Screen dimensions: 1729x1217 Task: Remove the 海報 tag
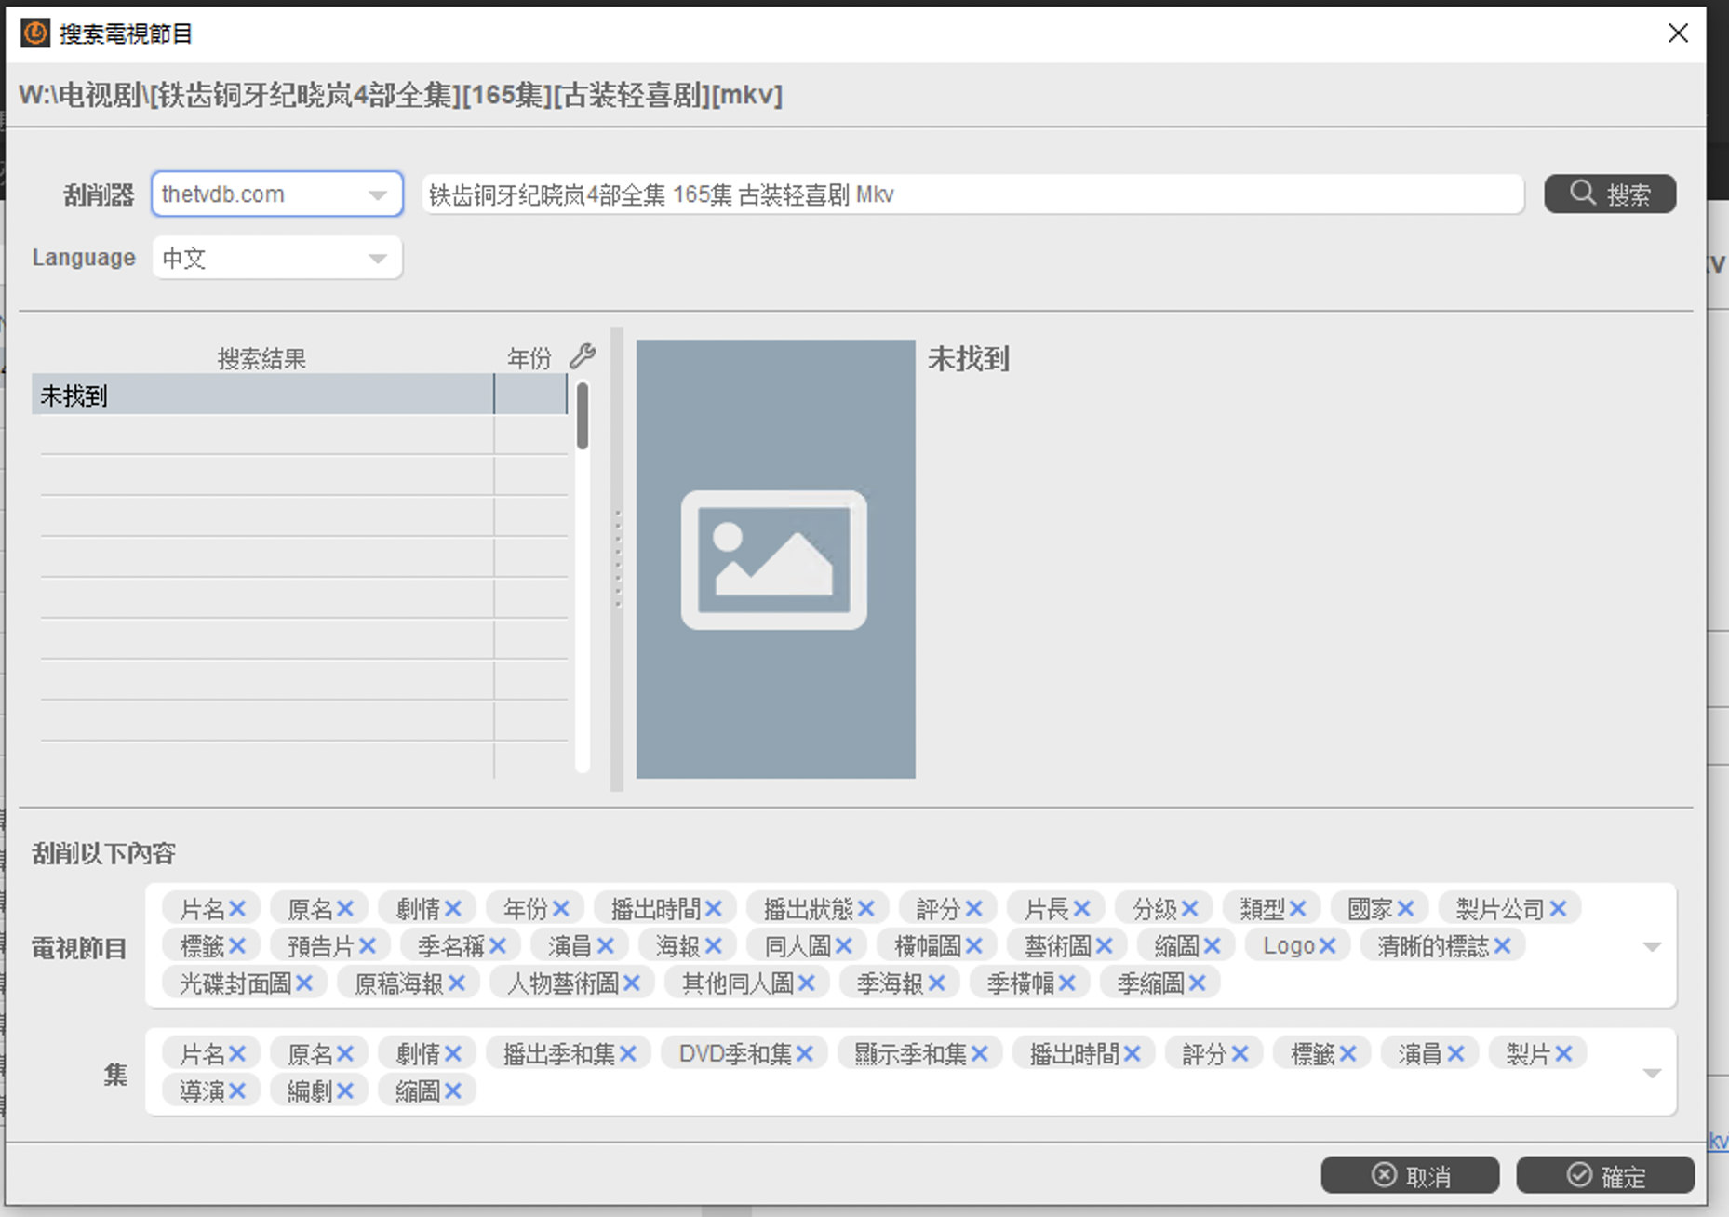[714, 945]
